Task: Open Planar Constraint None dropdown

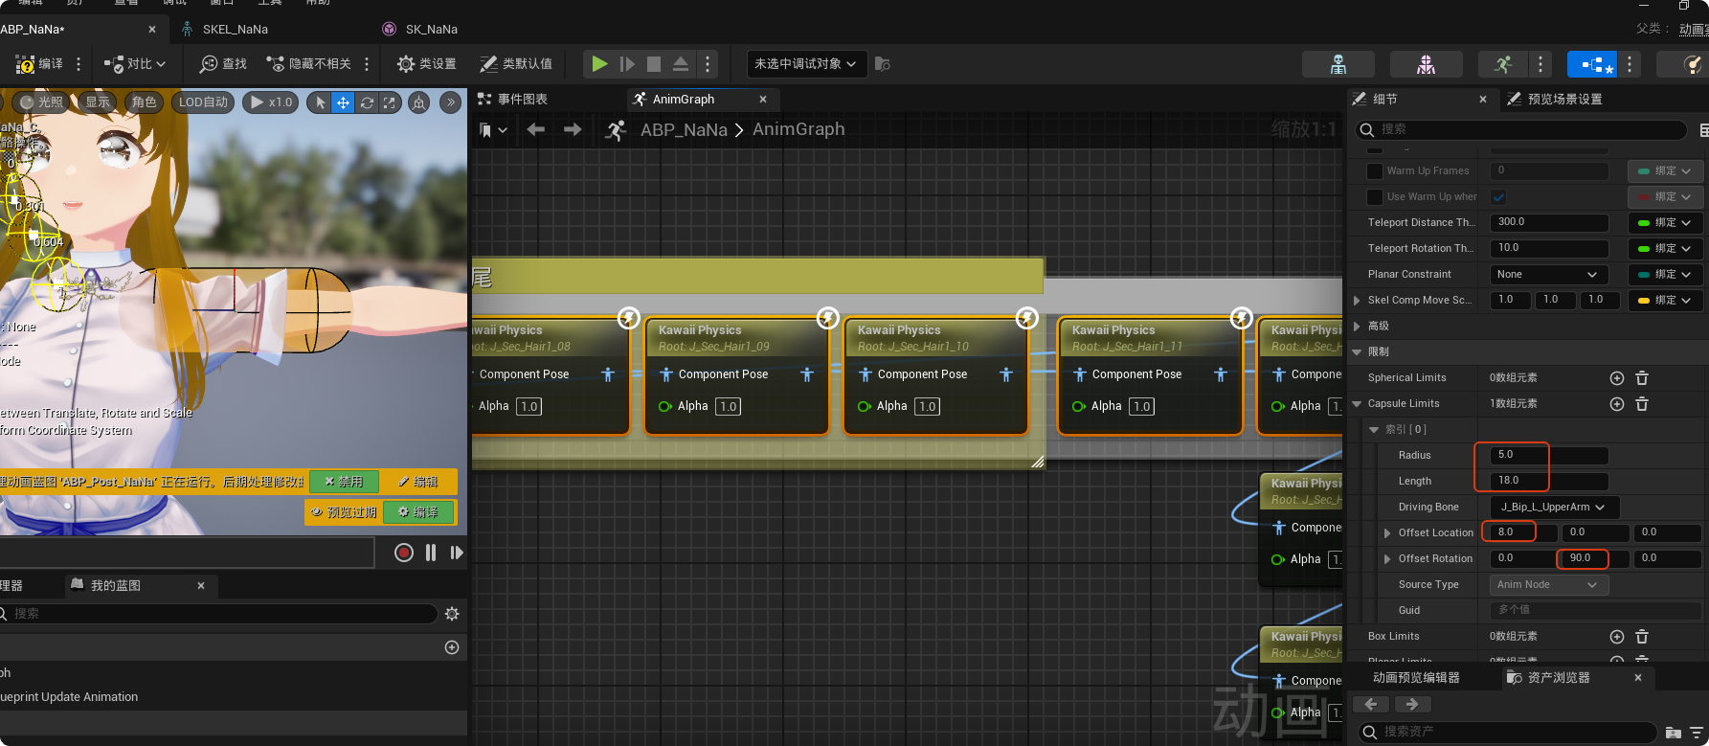Action: pyautogui.click(x=1549, y=275)
